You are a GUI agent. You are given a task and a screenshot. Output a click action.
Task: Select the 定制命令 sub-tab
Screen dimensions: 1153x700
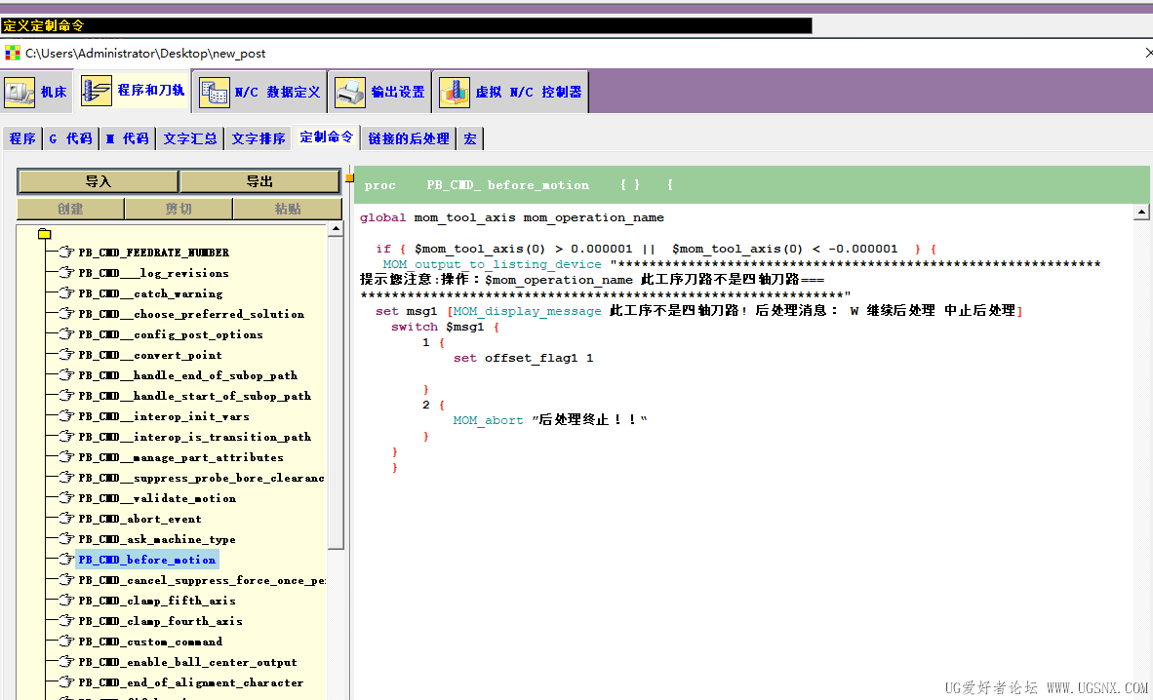(326, 136)
